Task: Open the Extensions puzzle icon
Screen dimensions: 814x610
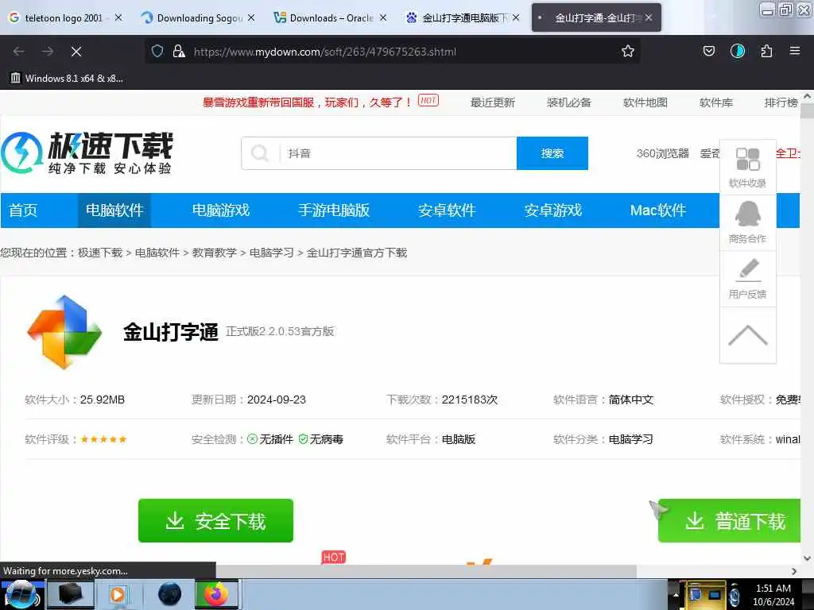Action: tap(766, 51)
